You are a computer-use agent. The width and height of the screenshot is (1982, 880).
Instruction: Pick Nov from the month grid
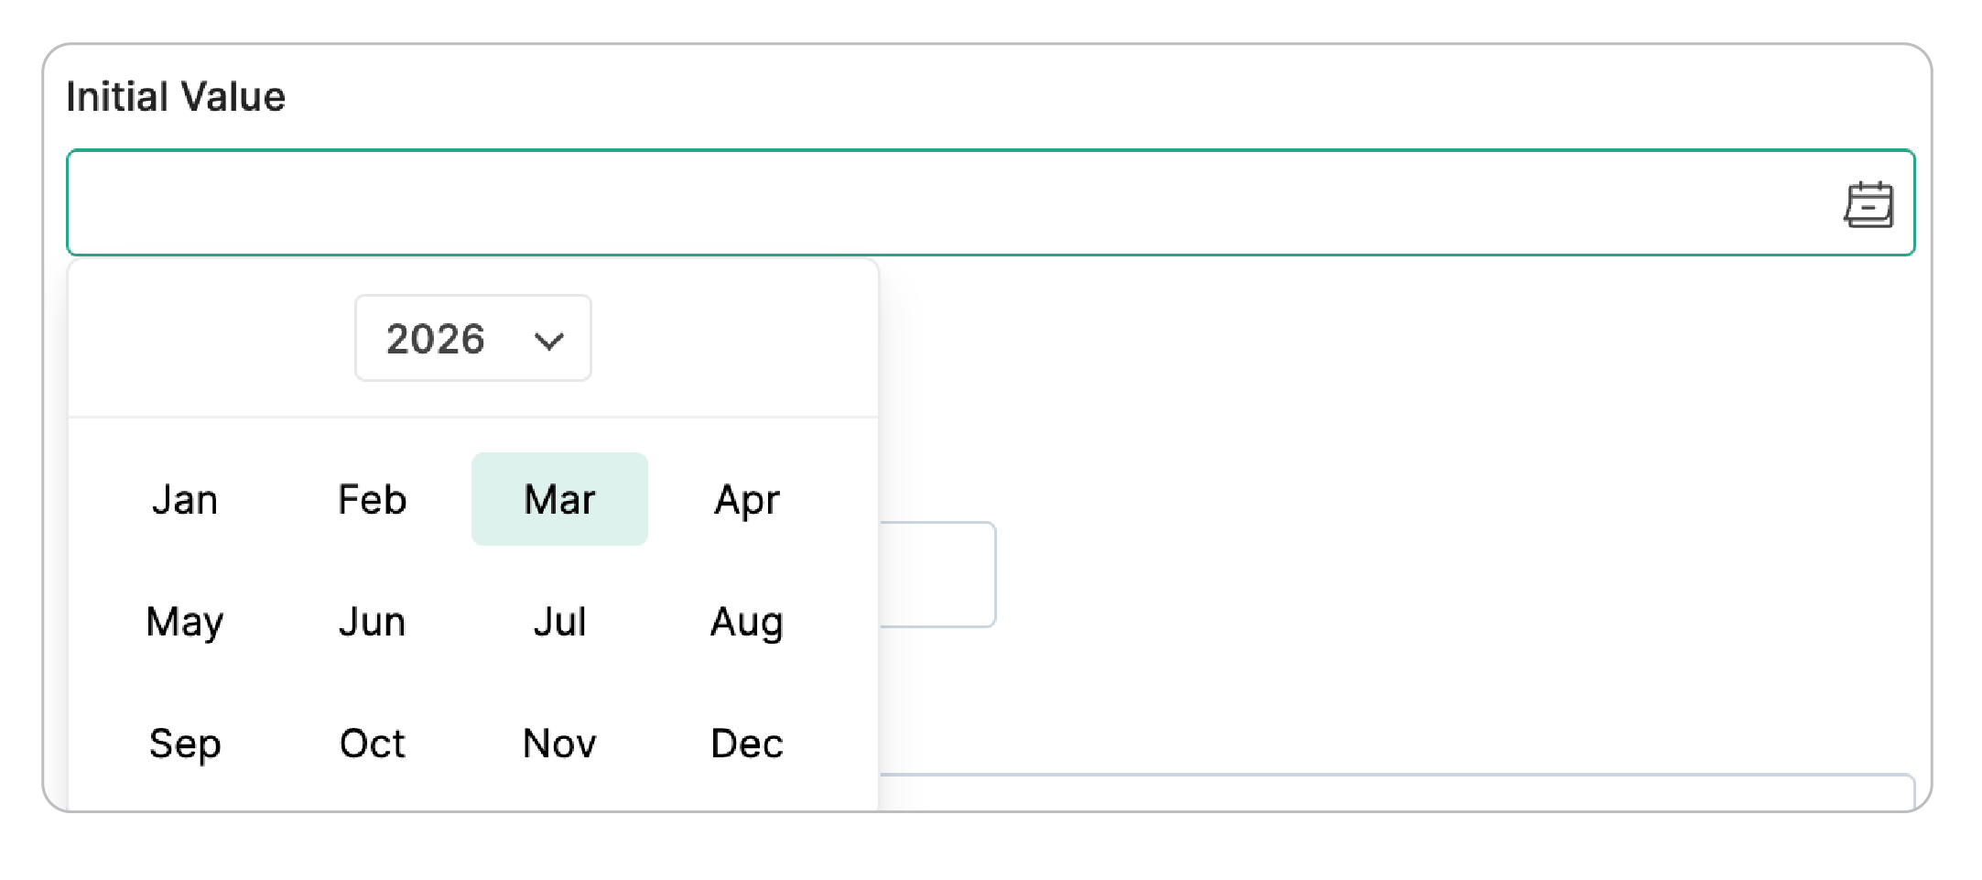coord(559,744)
